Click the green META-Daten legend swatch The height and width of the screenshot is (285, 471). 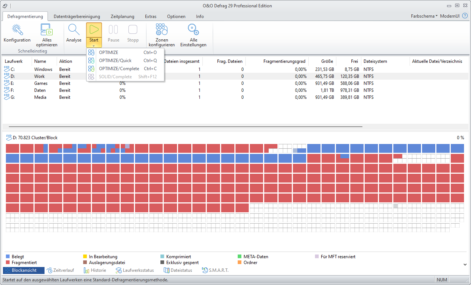click(x=240, y=257)
